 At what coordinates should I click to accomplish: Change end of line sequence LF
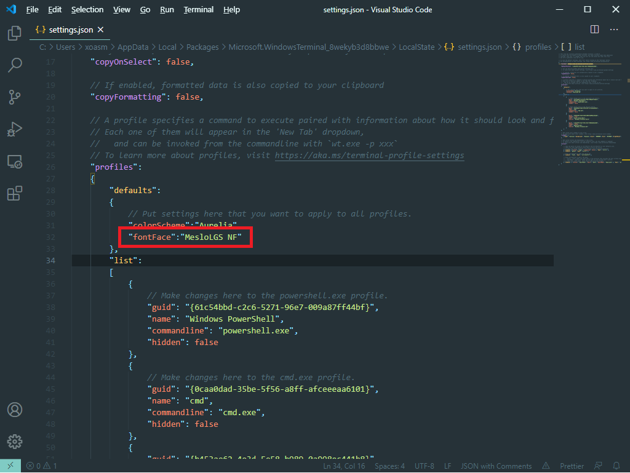447,466
